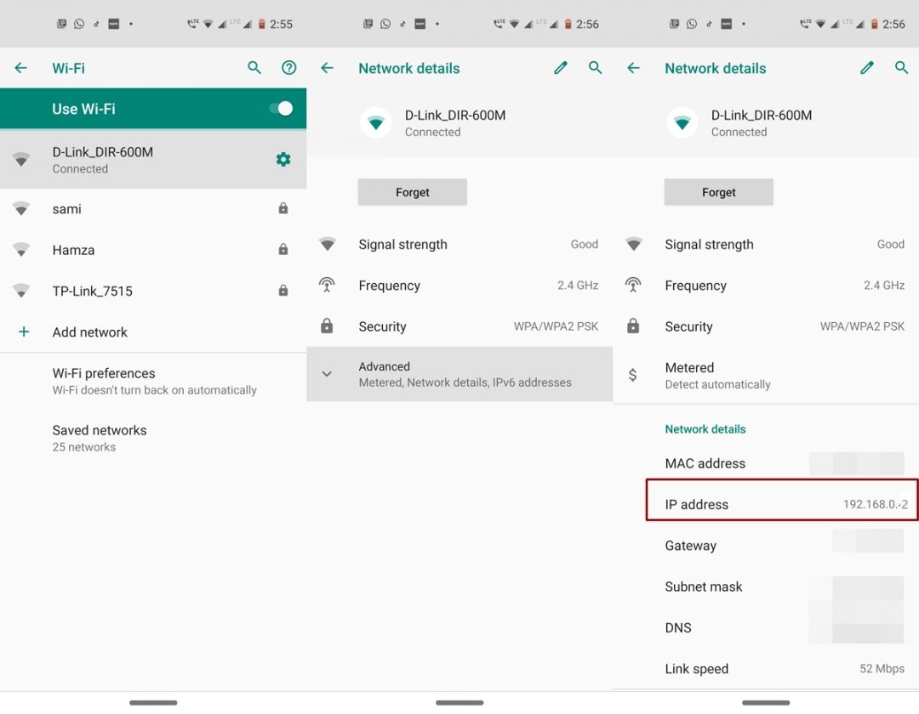
Task: Open settings gear for D-Link_DIR-600M
Action: (x=283, y=159)
